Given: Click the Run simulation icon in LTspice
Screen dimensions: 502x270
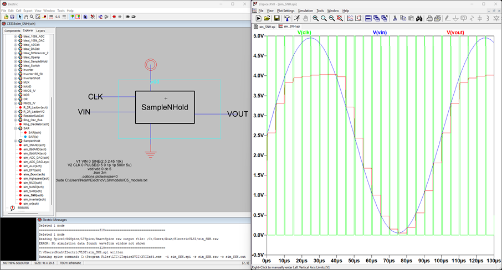Looking at the screenshot, I should coord(258,18).
